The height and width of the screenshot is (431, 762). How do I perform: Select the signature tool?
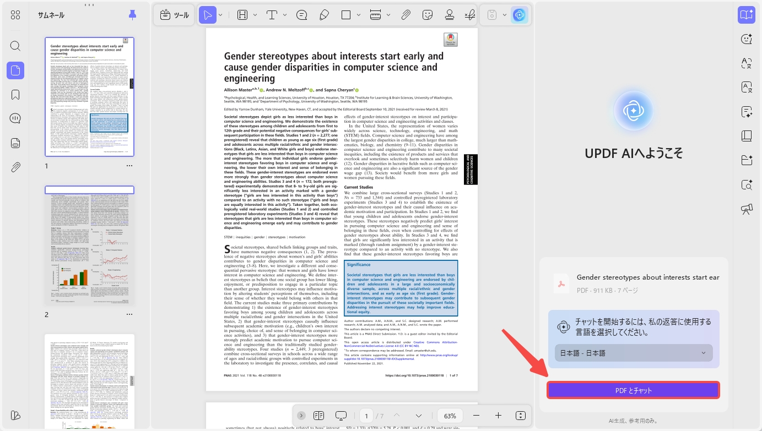470,15
